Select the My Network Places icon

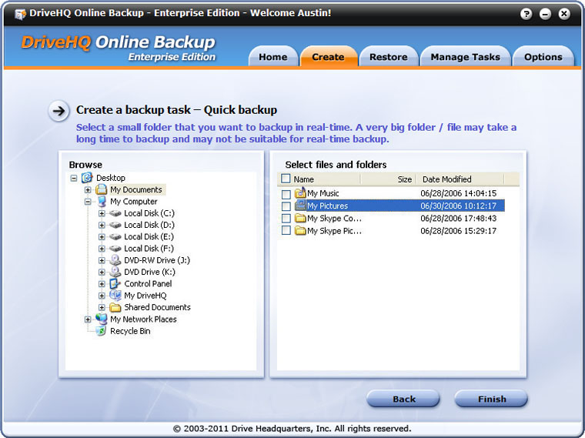[101, 319]
